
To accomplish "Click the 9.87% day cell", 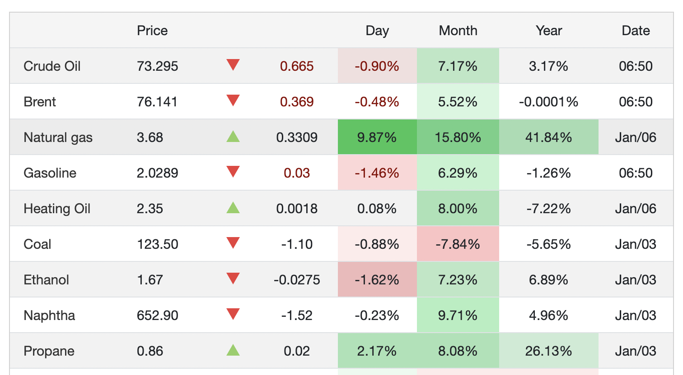I will point(377,137).
